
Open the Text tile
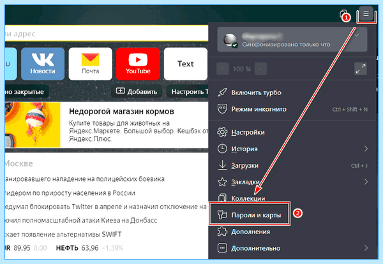tap(186, 64)
